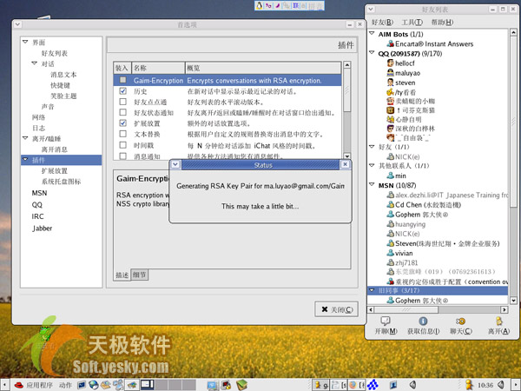Toggle the 文本替换 plugin checkbox
Viewport: 521px width, 391px height.
click(x=123, y=135)
